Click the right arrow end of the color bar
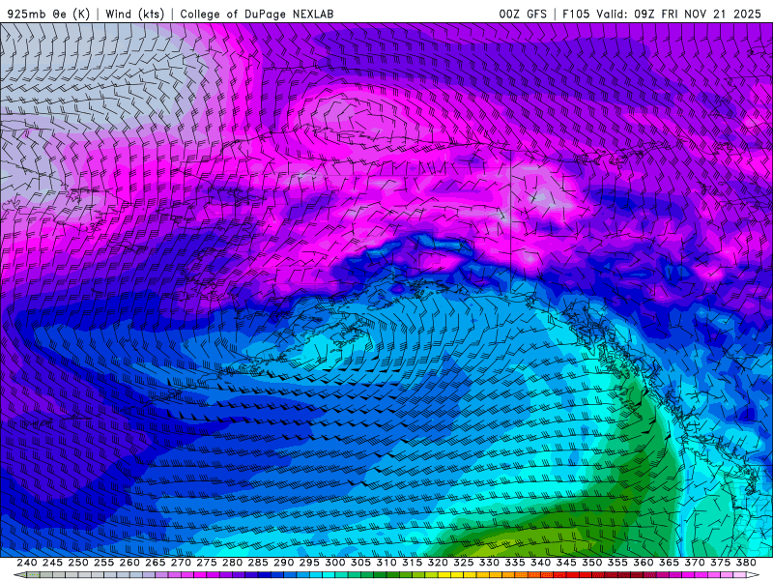Screen dimensions: 773x580 click(x=753, y=575)
